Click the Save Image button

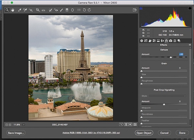coord(16,133)
